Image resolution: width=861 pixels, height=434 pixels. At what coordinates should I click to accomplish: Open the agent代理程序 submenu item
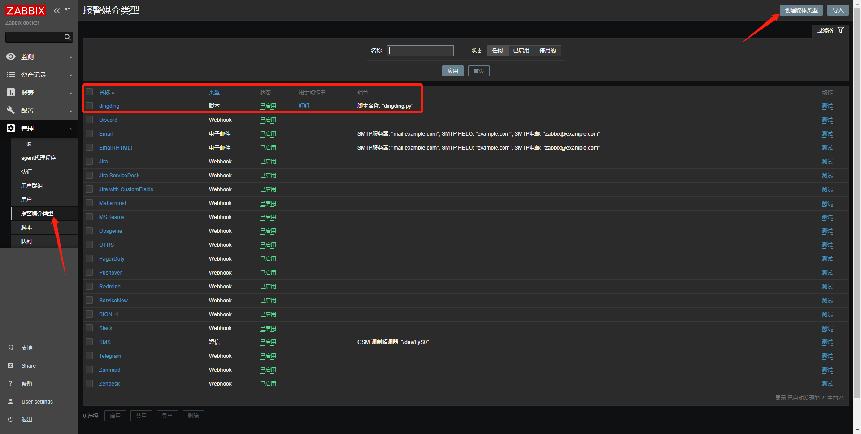click(x=44, y=158)
